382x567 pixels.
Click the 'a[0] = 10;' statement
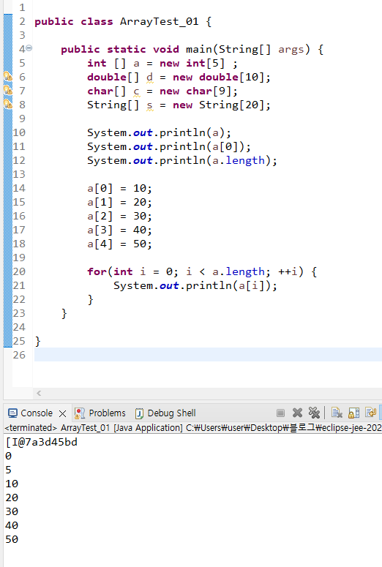click(119, 189)
